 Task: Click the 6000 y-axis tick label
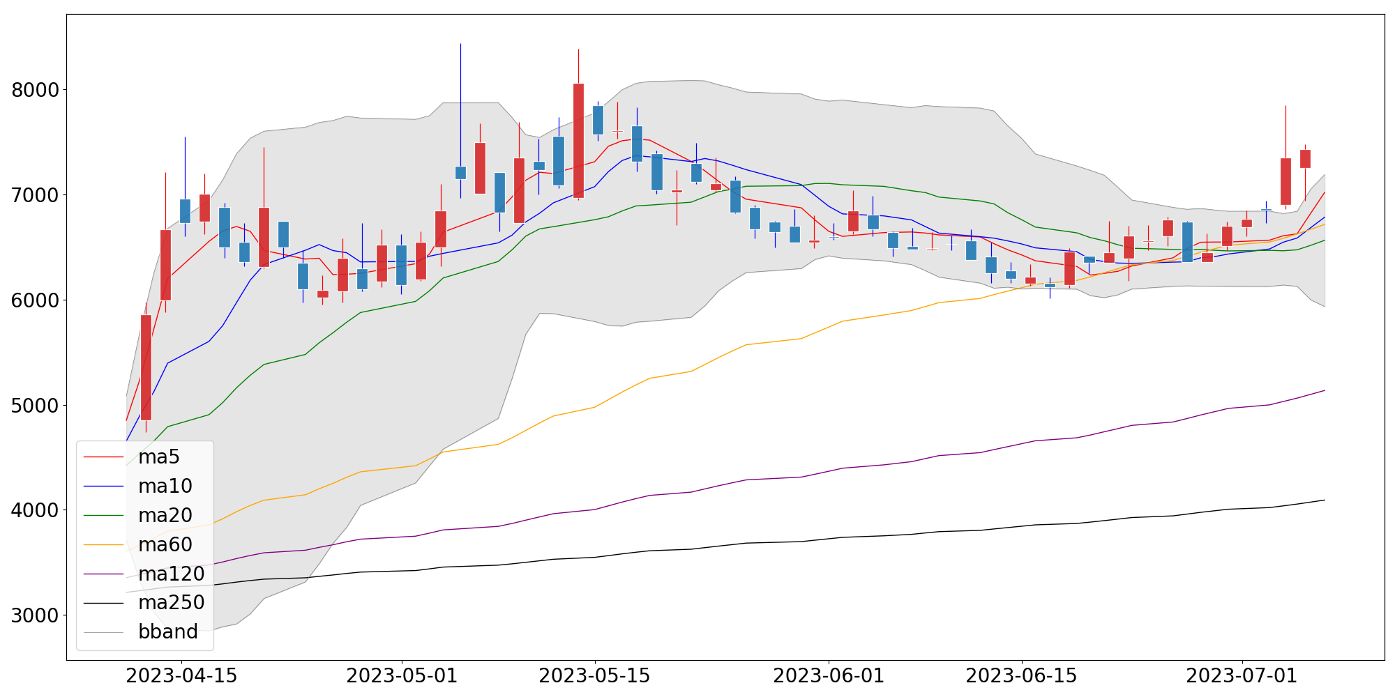pos(36,300)
